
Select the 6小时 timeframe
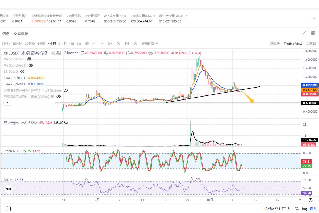click(62, 44)
